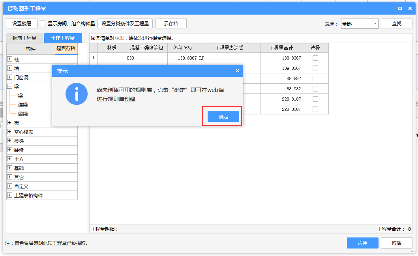Click the 应用 button

pos(362,243)
